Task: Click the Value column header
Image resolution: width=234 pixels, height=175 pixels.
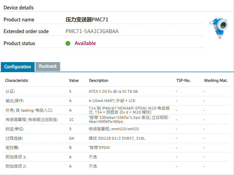Action: [x=74, y=80]
